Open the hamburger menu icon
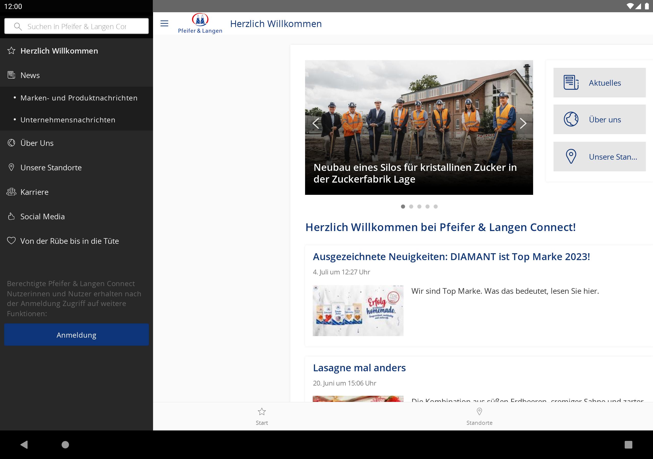653x459 pixels. [x=164, y=23]
